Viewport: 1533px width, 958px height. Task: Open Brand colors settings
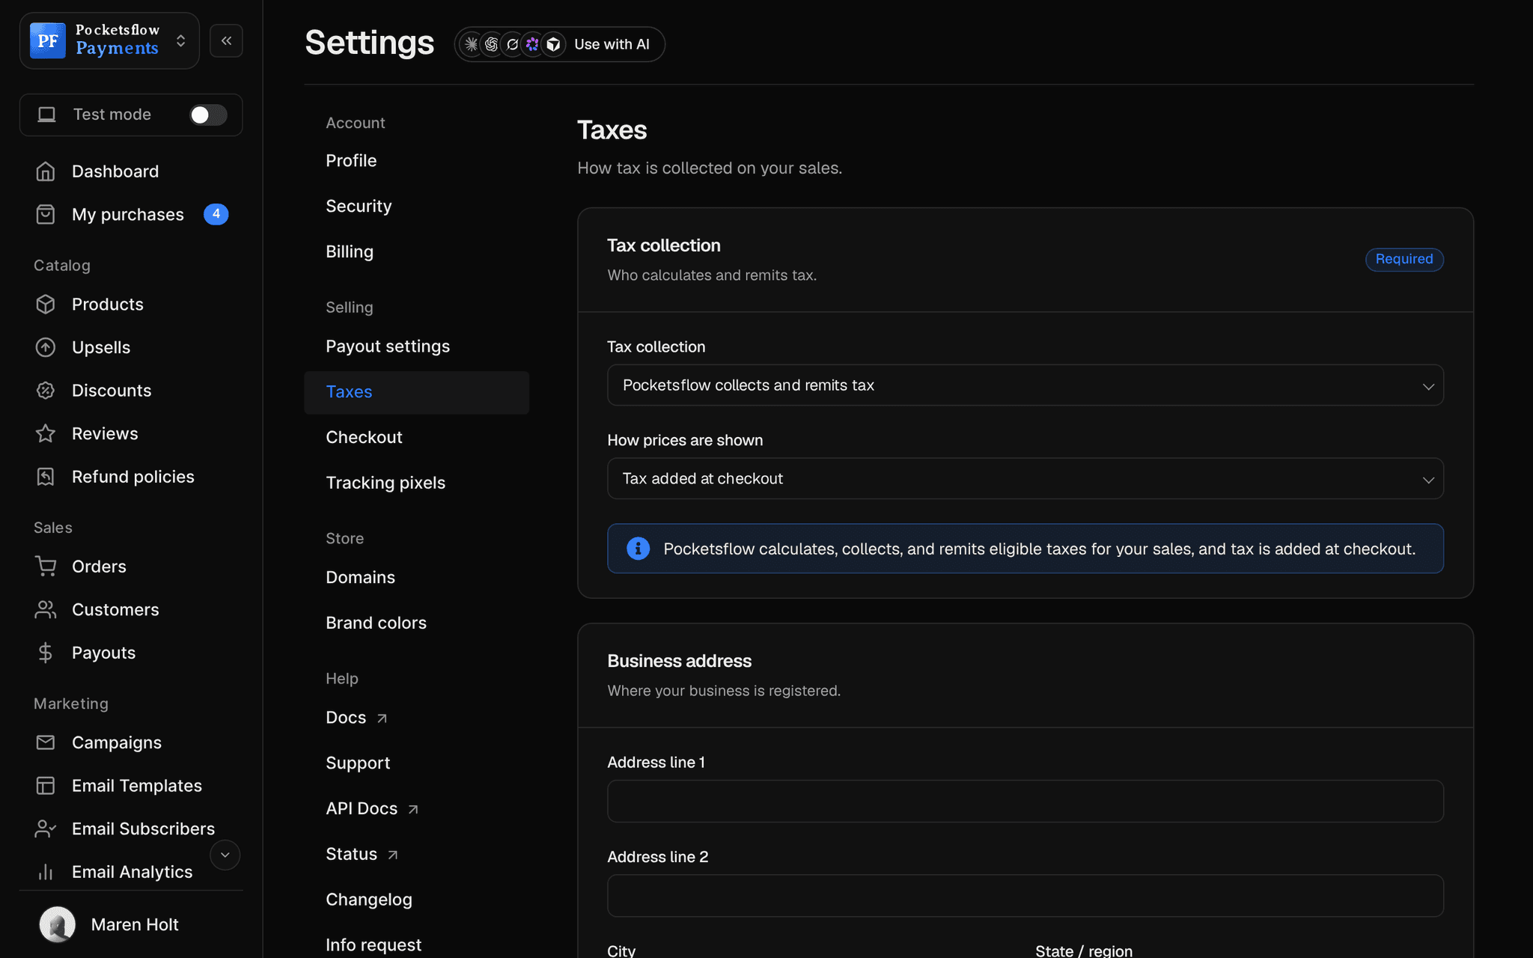click(416, 623)
